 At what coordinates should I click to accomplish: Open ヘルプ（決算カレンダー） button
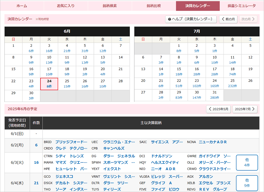(x=191, y=19)
